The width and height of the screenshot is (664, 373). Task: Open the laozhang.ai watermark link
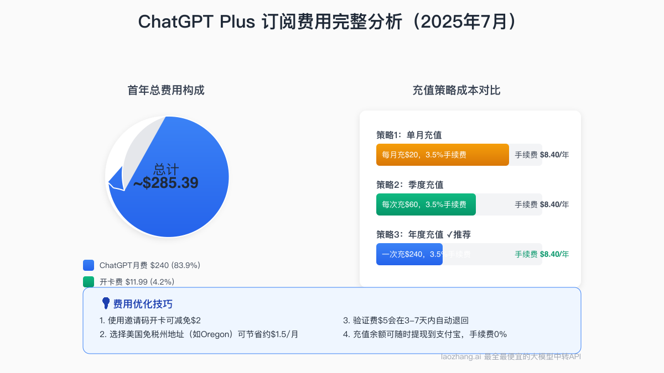[x=510, y=357]
